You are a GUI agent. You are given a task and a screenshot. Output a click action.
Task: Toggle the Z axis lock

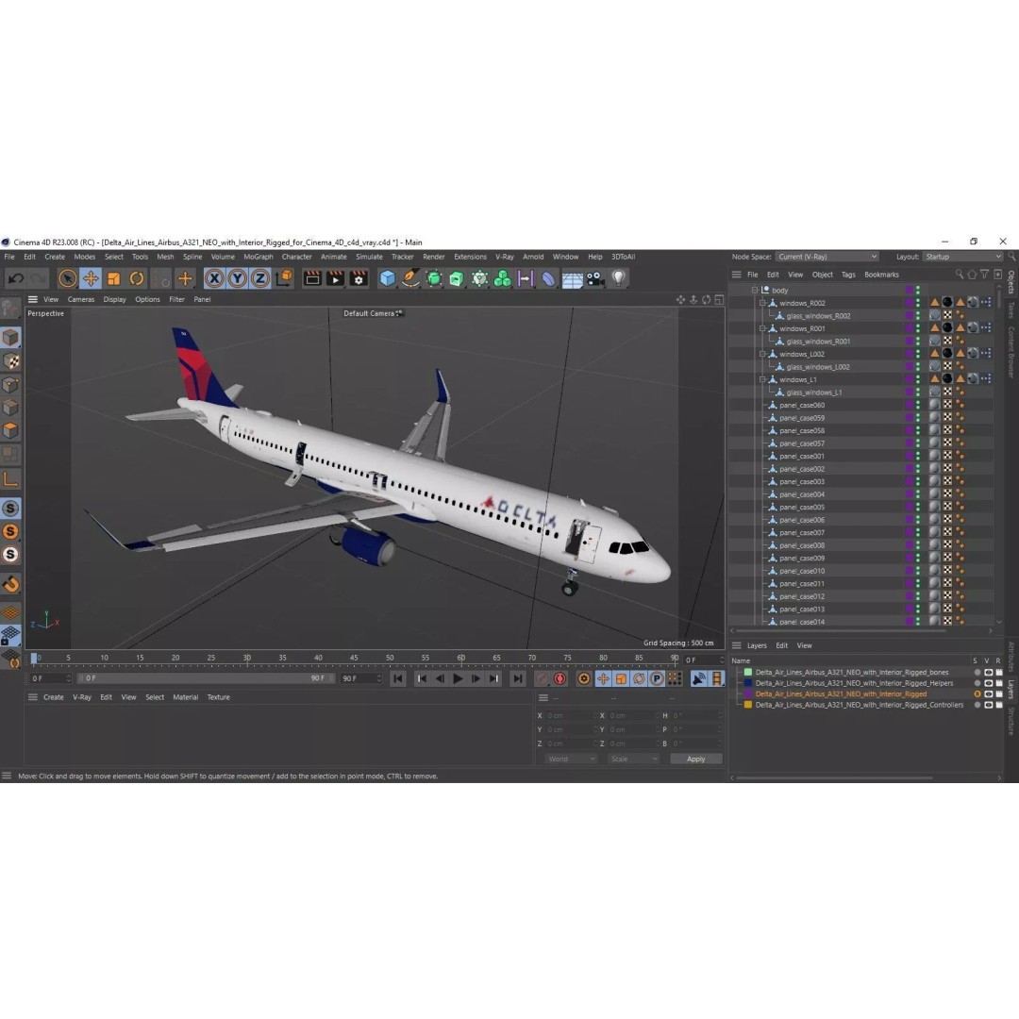[260, 278]
